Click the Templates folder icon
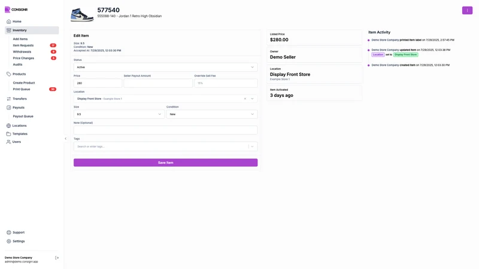479x269 pixels. pos(8,134)
